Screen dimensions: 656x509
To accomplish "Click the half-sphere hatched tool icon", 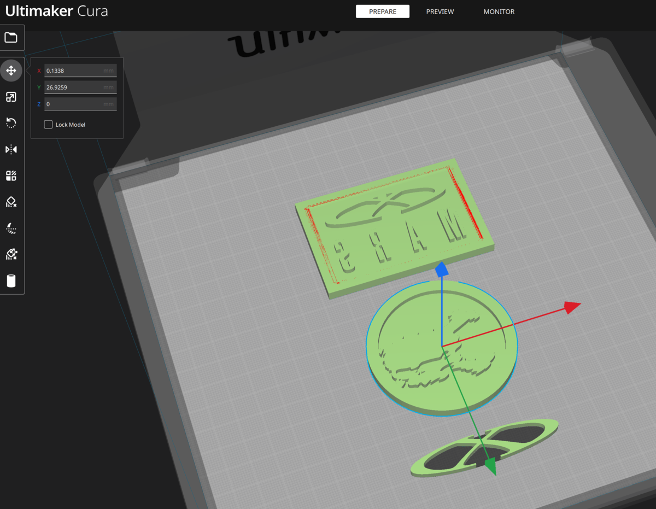I will pos(11,228).
